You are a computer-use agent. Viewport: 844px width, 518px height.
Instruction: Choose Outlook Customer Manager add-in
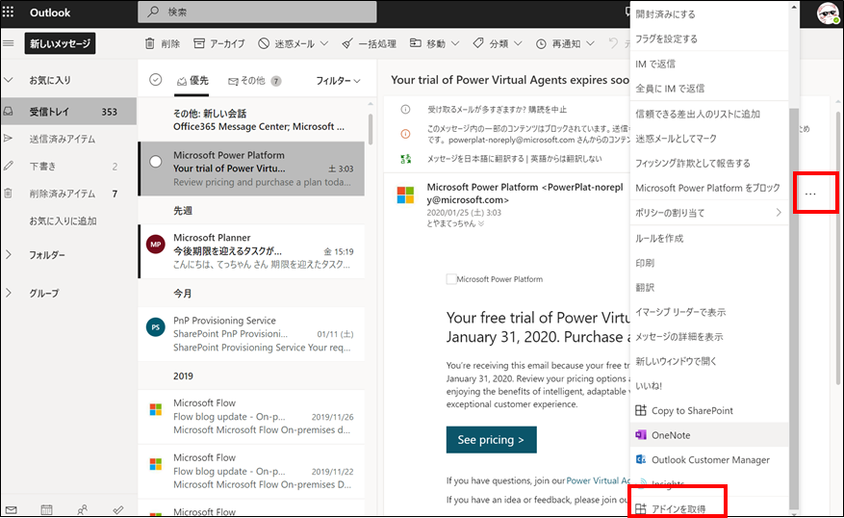[x=709, y=460]
